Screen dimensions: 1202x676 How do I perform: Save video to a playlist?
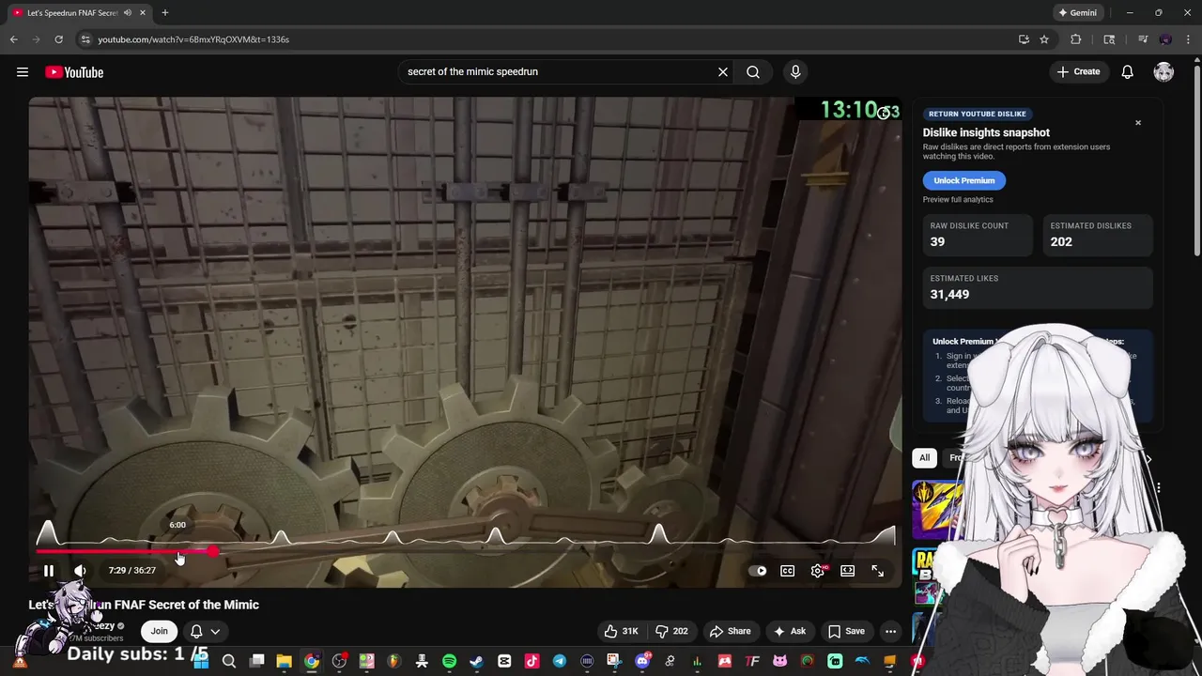pos(846,631)
